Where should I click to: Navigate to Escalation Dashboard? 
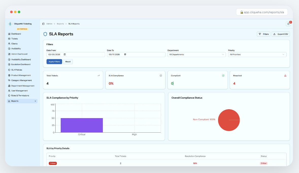point(21,65)
